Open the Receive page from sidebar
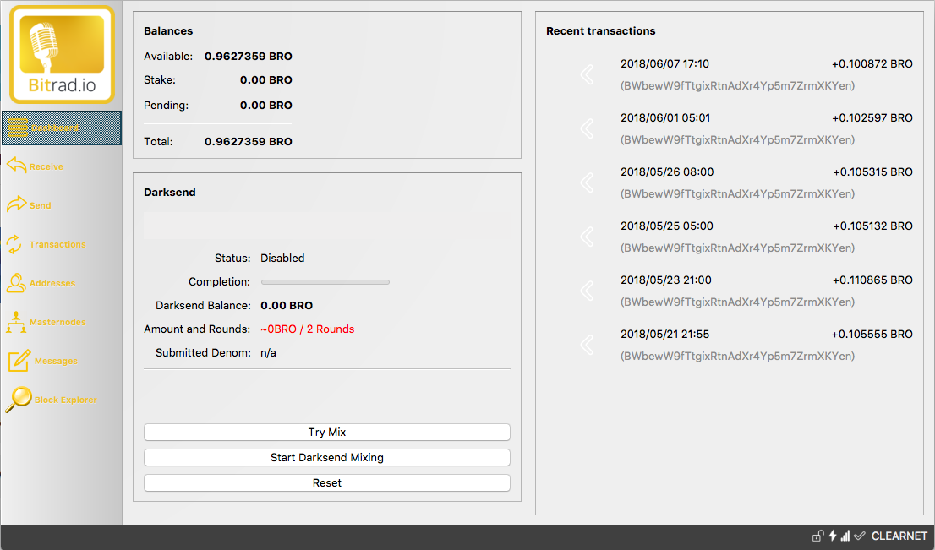Image resolution: width=935 pixels, height=550 pixels. [x=46, y=166]
